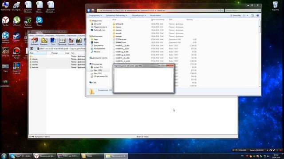Open the view options dropdown arrow in Explorer

click(248, 15)
